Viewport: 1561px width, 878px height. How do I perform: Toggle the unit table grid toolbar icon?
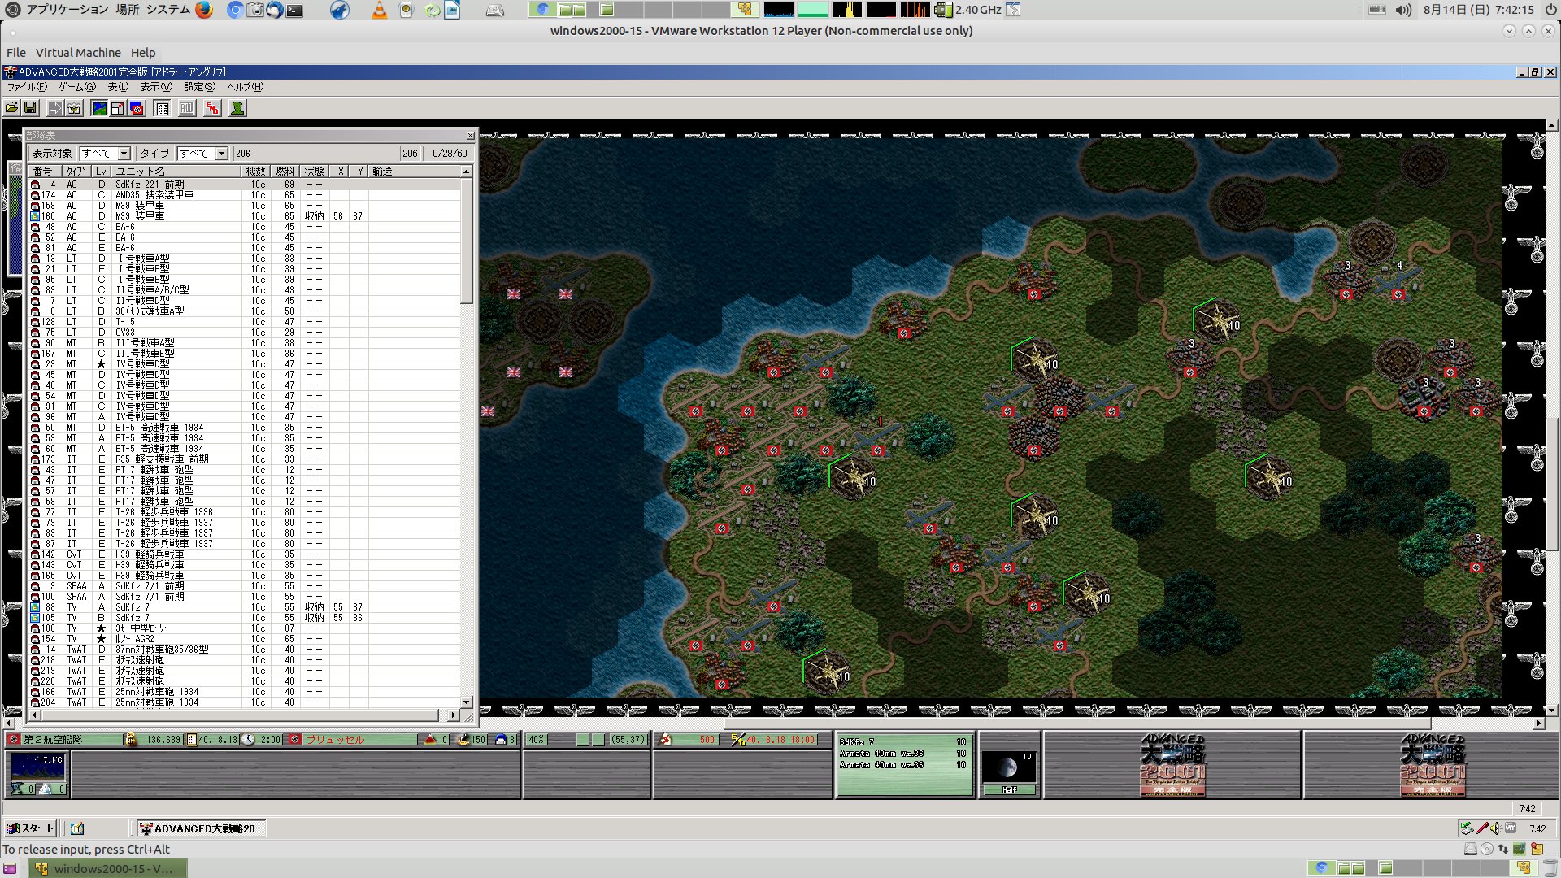162,108
